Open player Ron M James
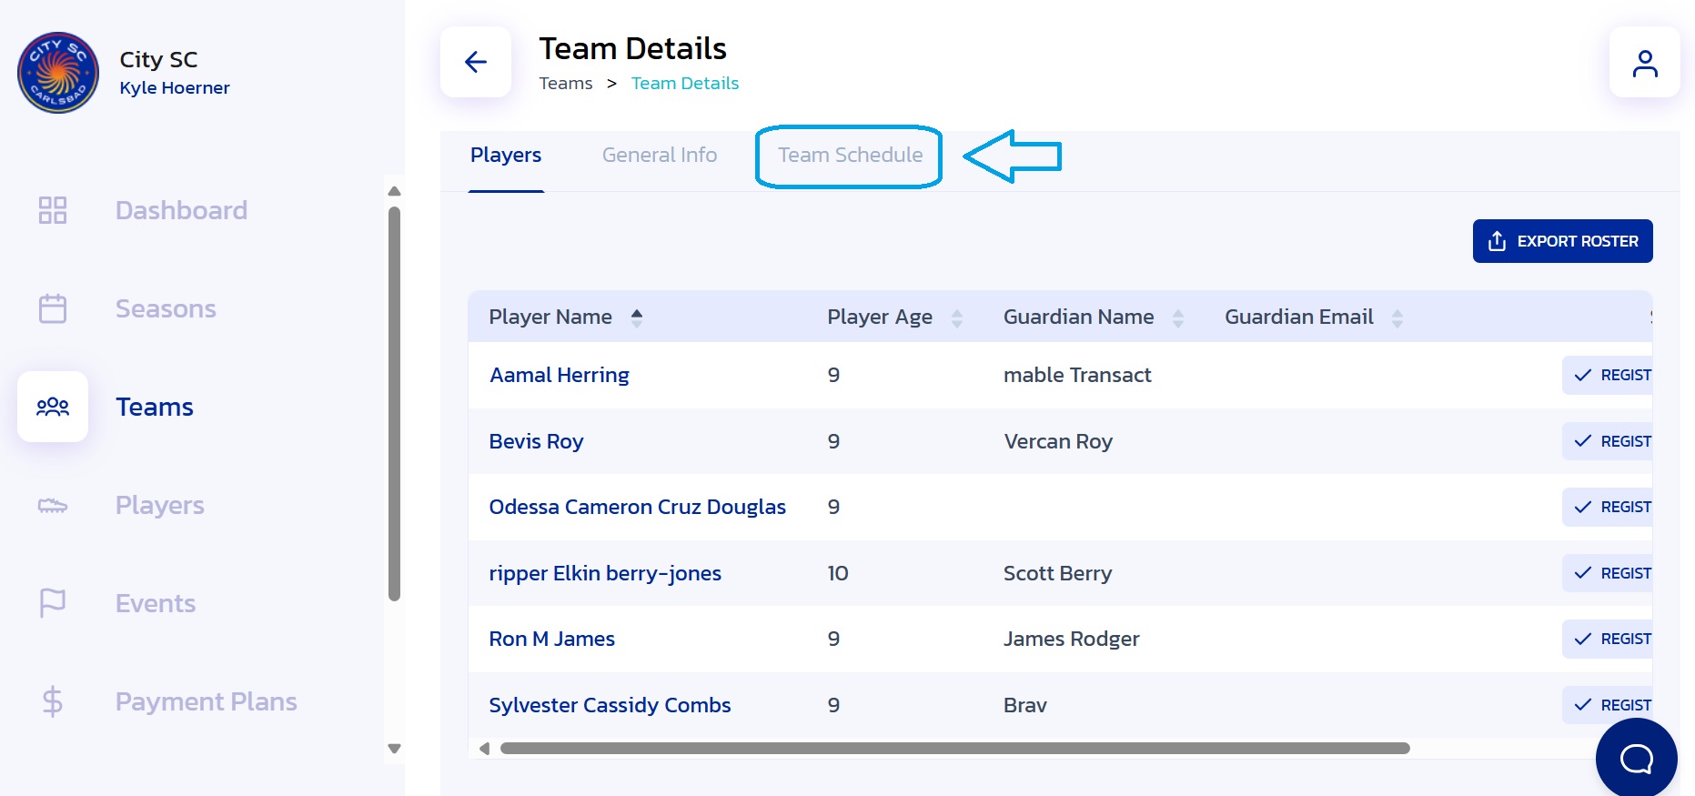This screenshot has height=796, width=1695. (x=551, y=639)
